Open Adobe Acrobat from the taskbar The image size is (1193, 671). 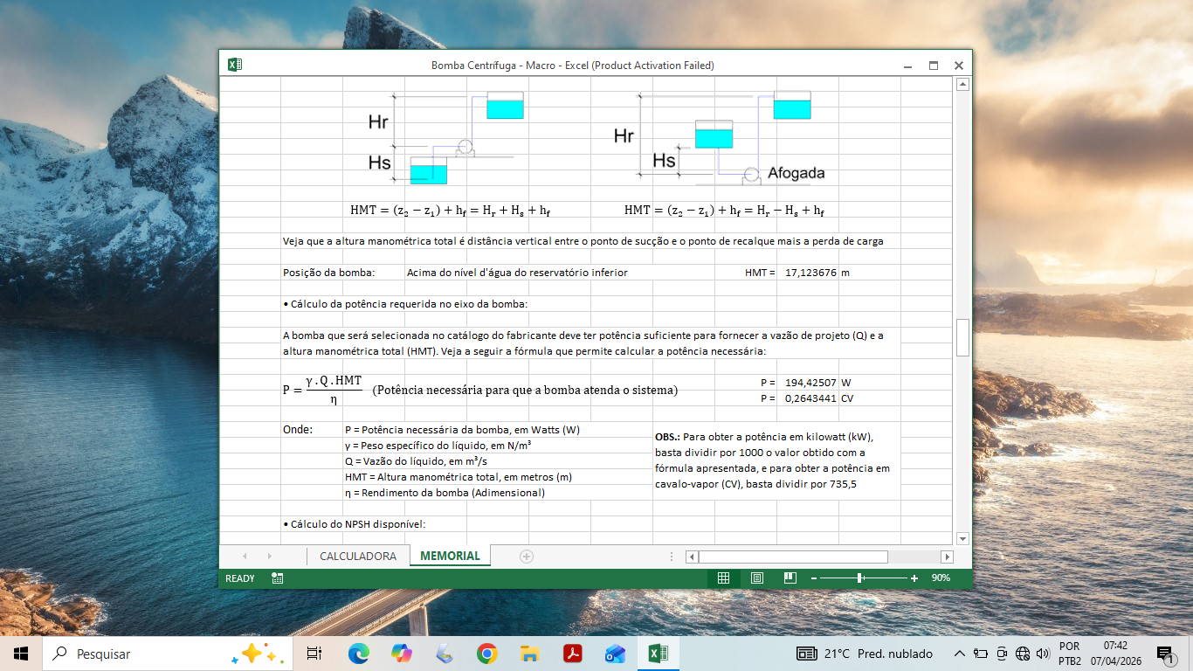[572, 654]
